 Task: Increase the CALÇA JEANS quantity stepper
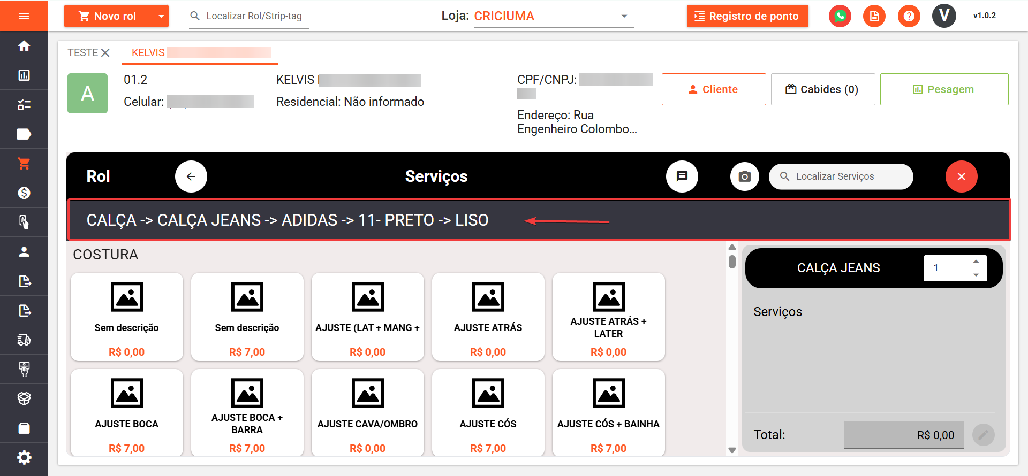pos(976,262)
